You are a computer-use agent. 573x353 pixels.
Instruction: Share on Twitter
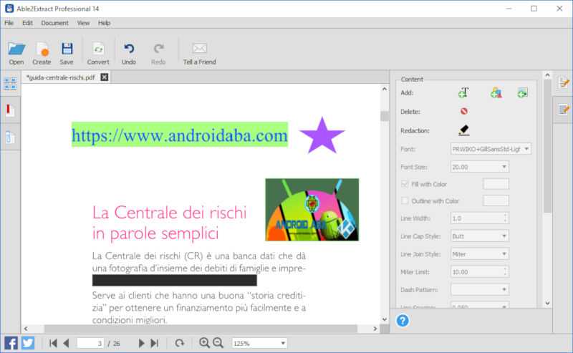coord(28,343)
